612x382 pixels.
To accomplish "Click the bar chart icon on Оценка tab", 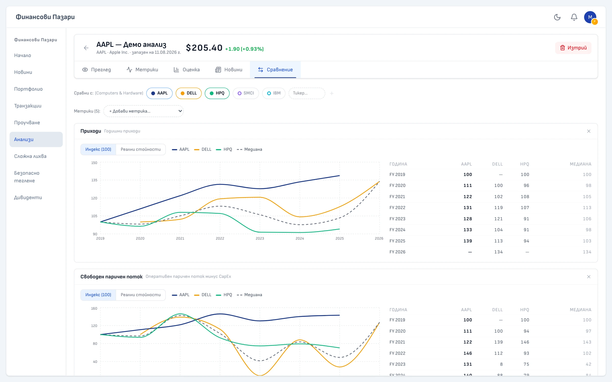I will coord(176,70).
